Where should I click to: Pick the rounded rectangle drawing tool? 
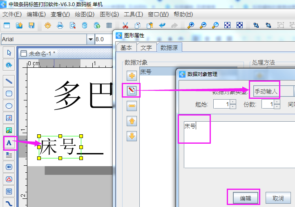tap(9, 93)
